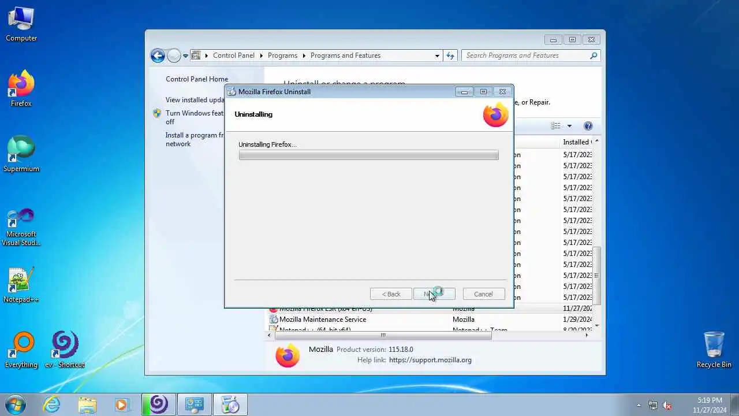The height and width of the screenshot is (416, 739).
Task: Launch the Firefox desktop shortcut
Action: [21, 89]
